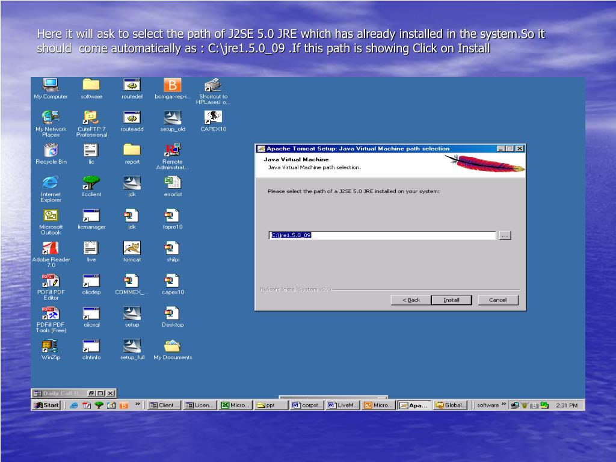Screen dimensions: 616x462
Task: Click the network icon in system tray
Action: pyautogui.click(x=514, y=405)
